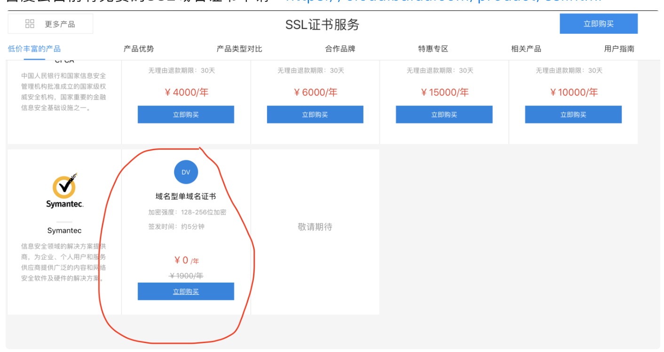Open the 产品类型对比 tab

239,49
